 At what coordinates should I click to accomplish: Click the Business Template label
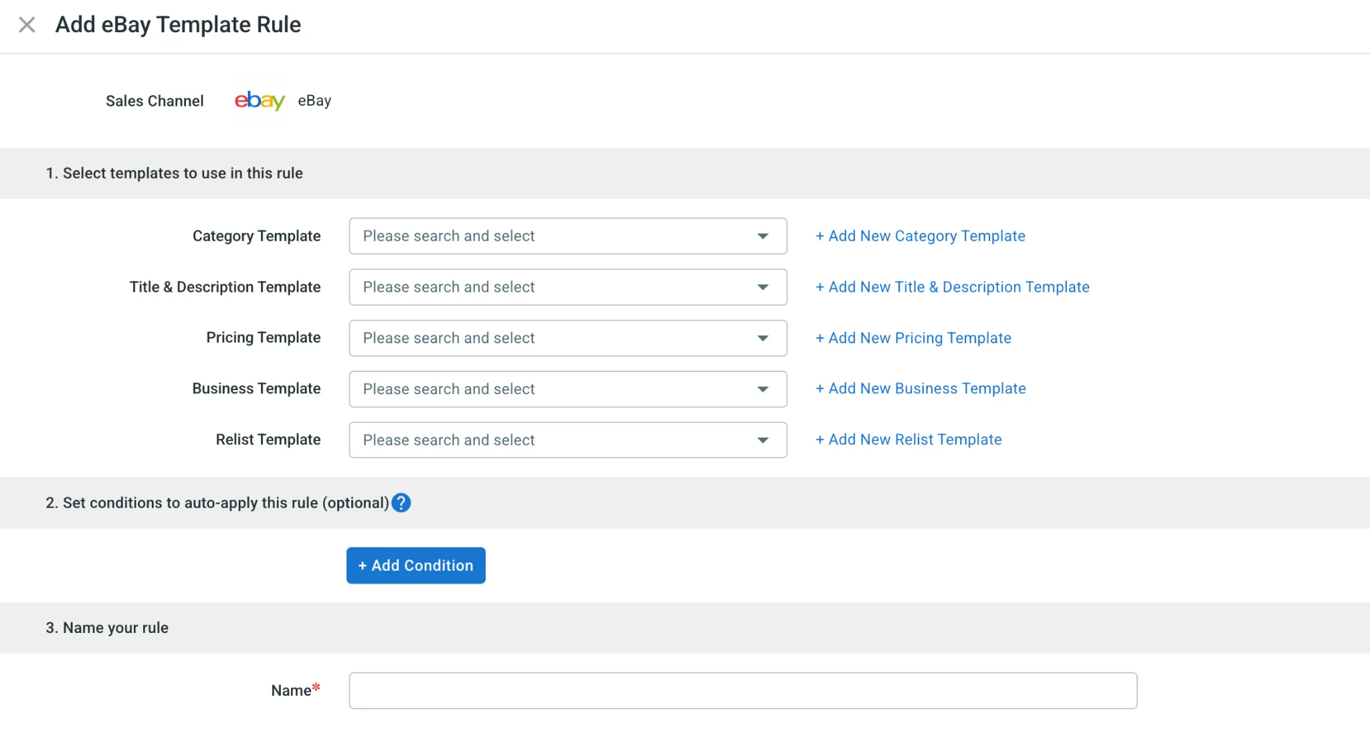point(256,389)
